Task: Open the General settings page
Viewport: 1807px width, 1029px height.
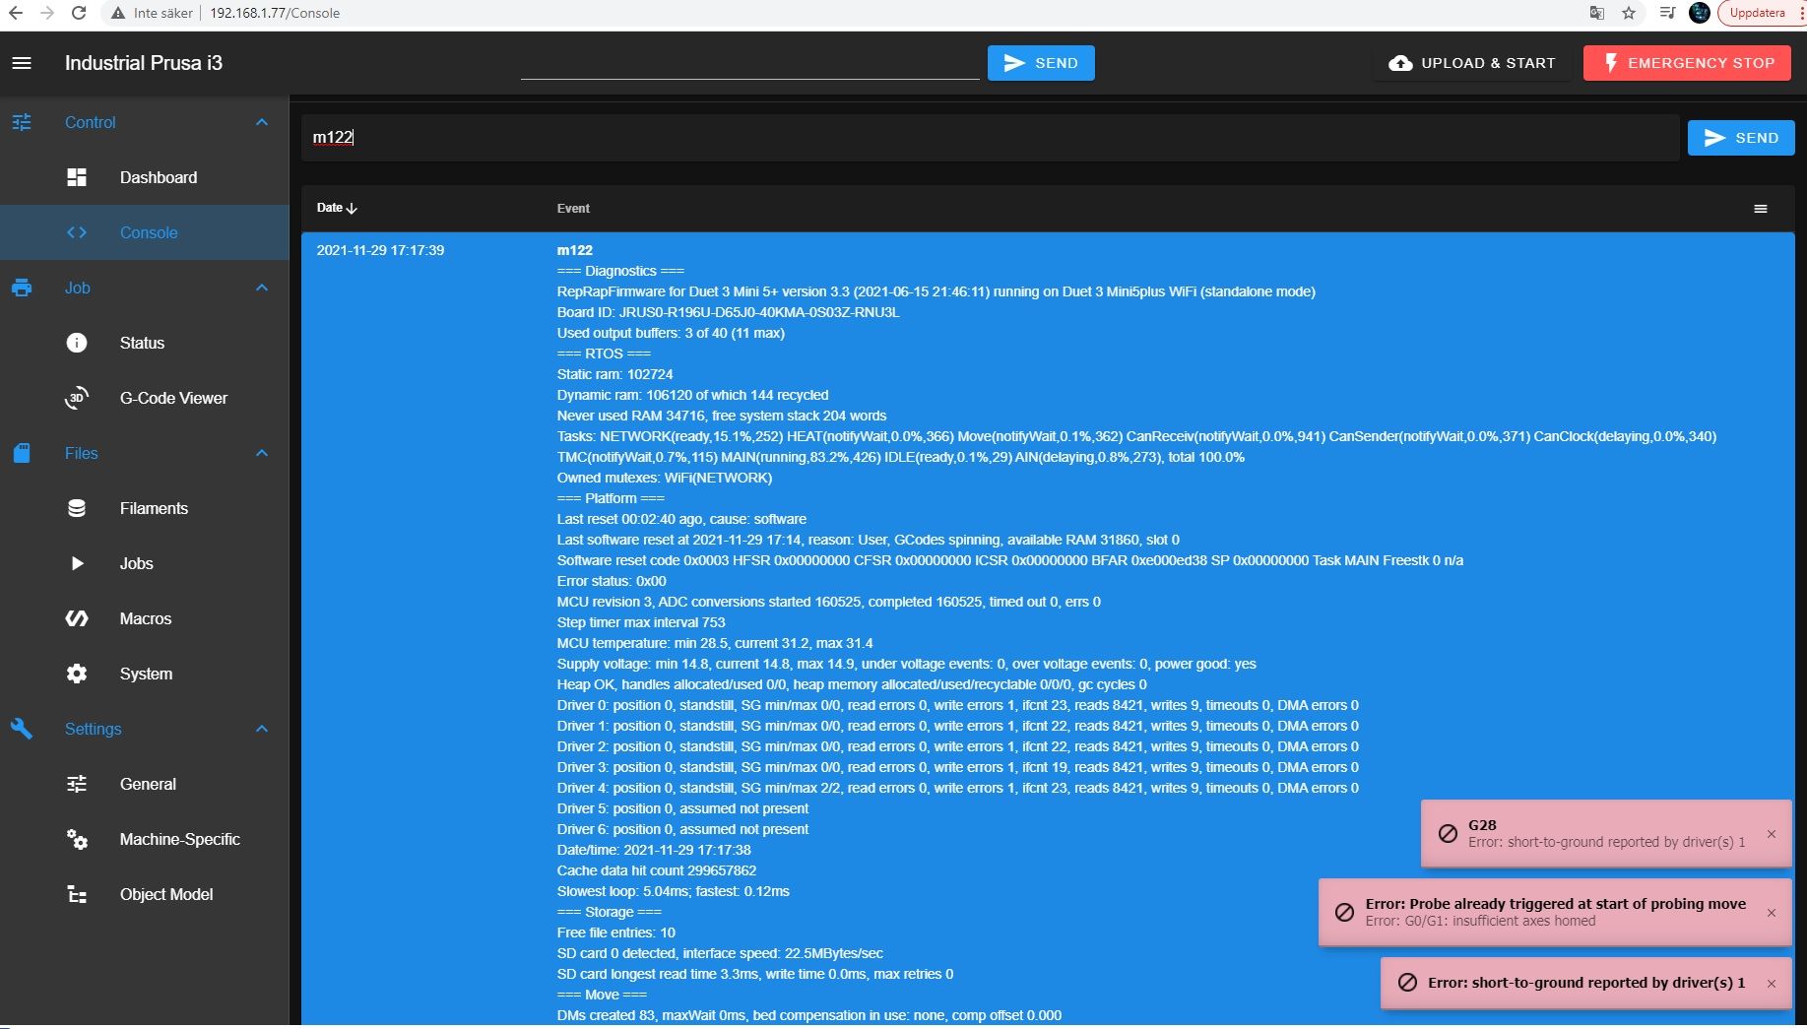Action: point(145,784)
